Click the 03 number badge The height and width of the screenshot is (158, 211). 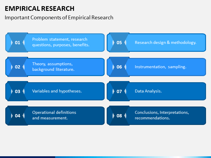click(x=18, y=91)
